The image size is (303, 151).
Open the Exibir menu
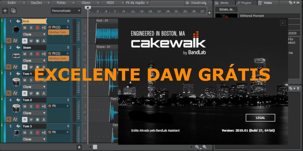(x=13, y=3)
